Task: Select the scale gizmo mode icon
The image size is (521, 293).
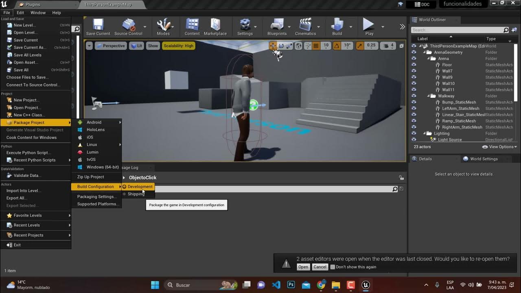Action: click(289, 46)
